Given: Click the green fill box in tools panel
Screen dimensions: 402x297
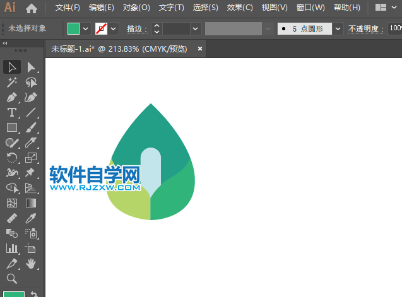Looking at the screenshot, I should [x=14, y=294].
